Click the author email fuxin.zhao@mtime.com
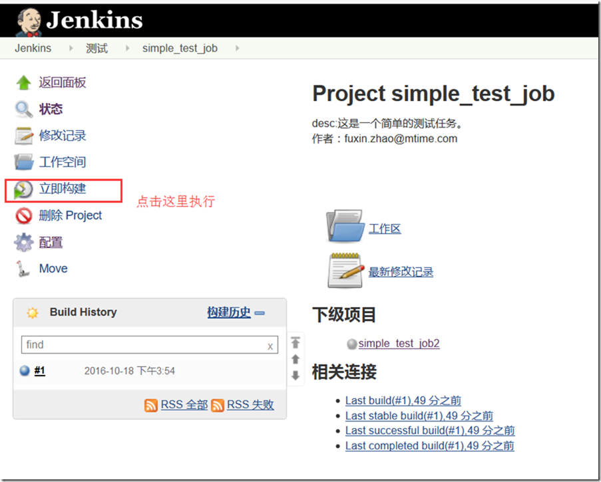Screen dimensions: 601x482 coord(401,138)
